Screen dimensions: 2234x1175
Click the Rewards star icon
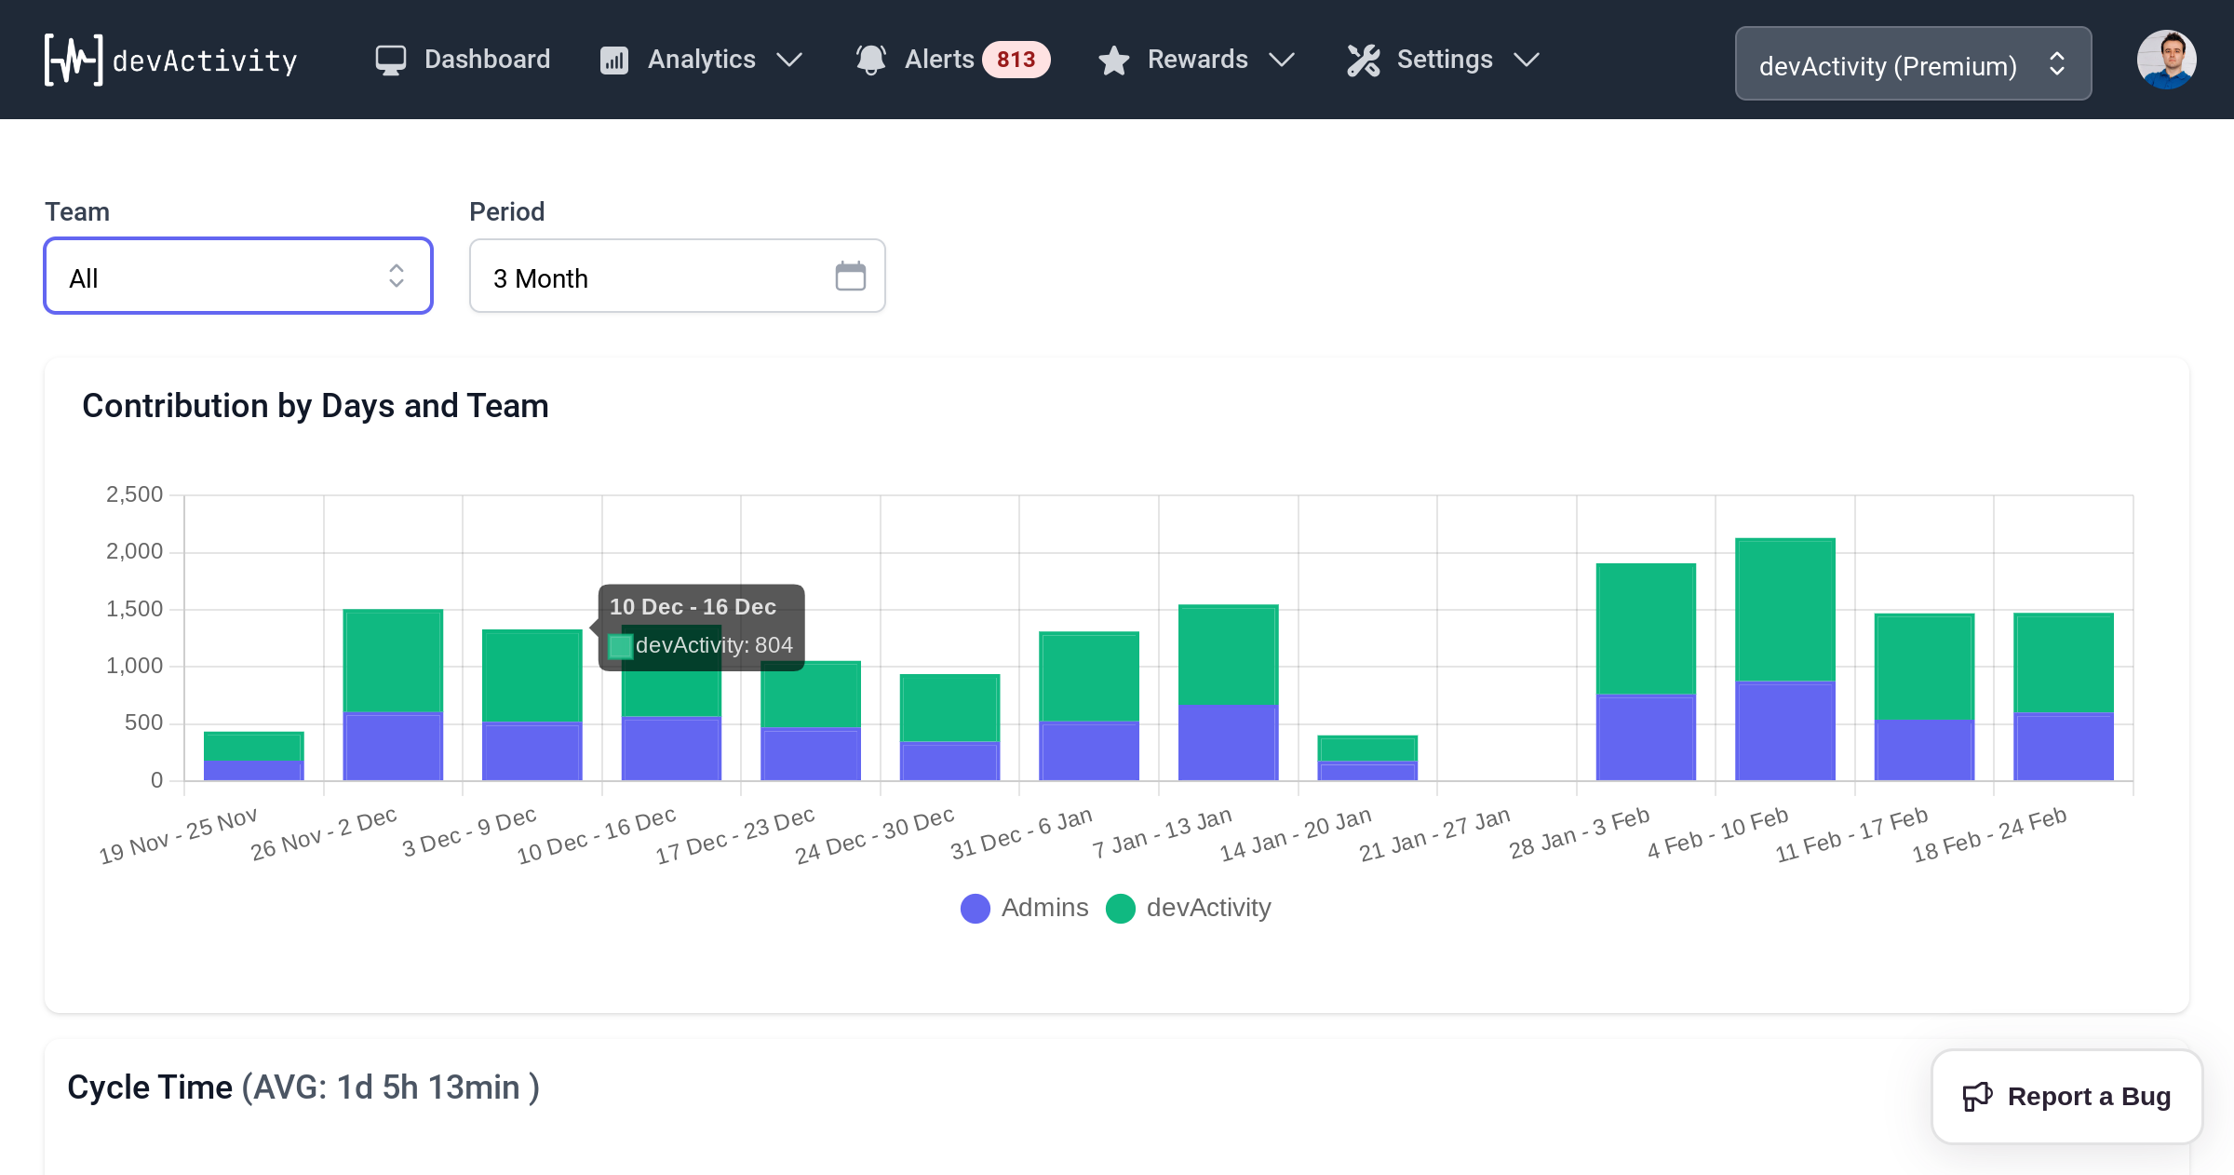pos(1113,59)
